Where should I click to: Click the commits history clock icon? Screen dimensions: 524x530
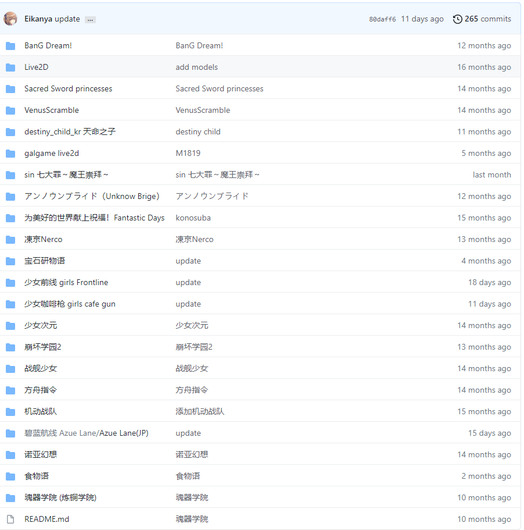[458, 19]
